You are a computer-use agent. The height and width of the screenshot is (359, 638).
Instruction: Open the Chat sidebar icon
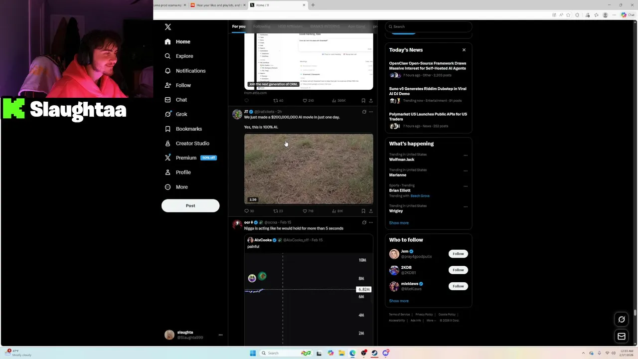[x=168, y=100]
